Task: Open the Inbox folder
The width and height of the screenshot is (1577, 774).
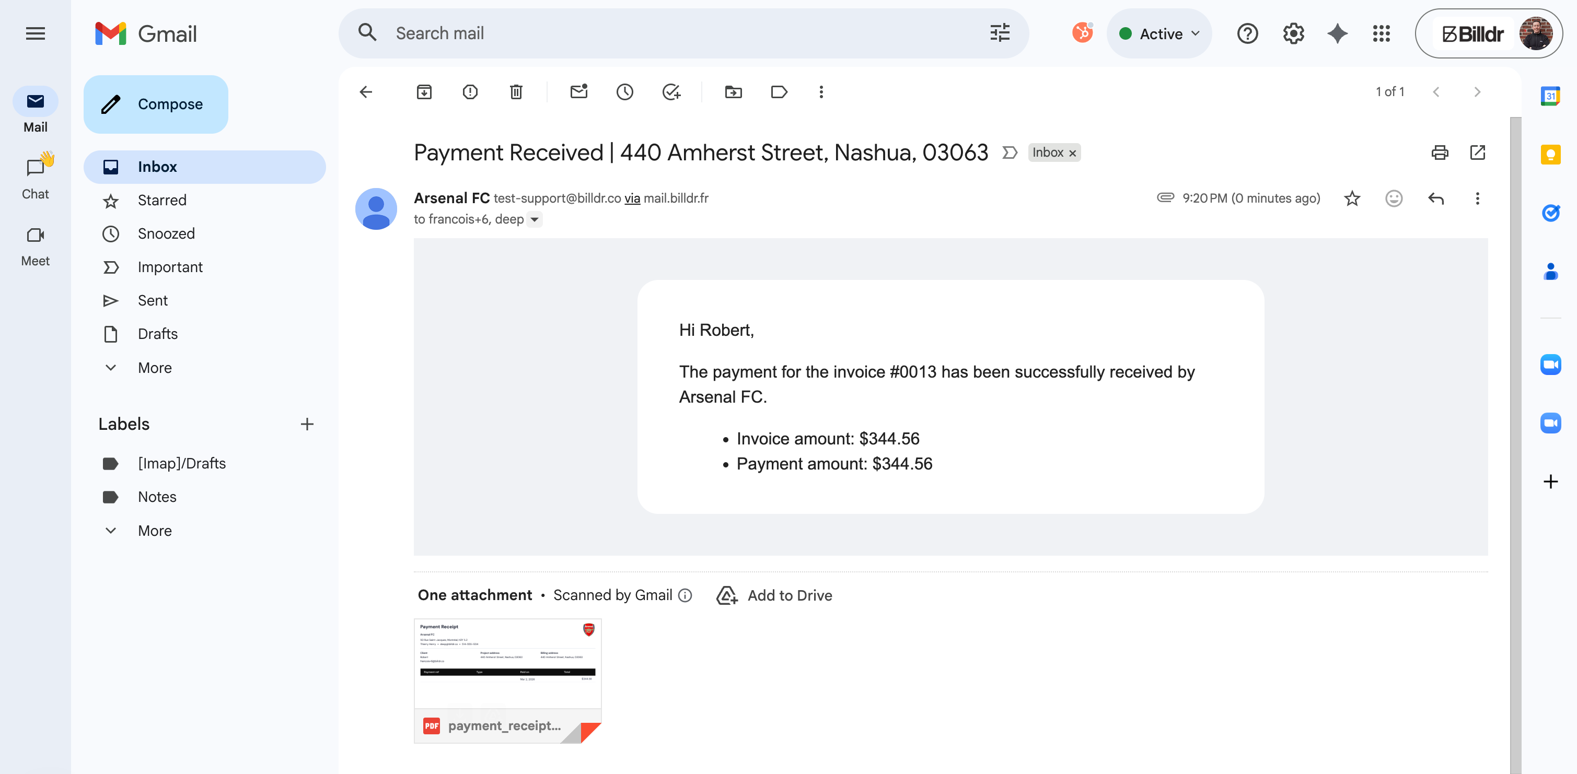Action: tap(204, 167)
